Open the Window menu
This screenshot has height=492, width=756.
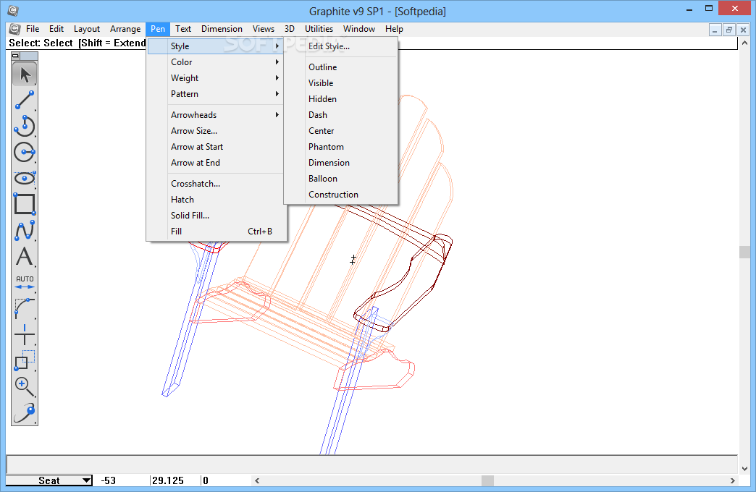(x=359, y=29)
